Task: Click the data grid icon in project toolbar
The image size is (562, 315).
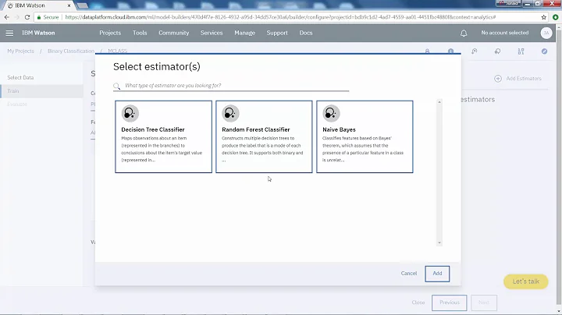Action: [521, 51]
